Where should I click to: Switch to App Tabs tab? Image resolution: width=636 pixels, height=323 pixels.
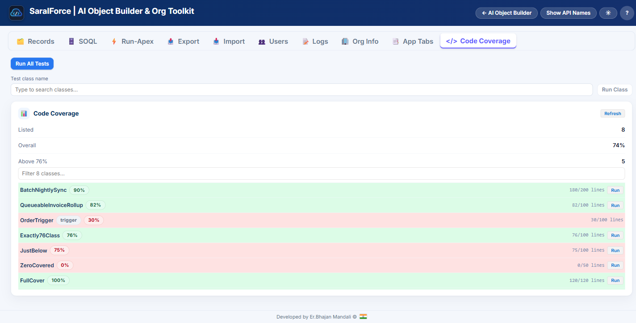pos(413,41)
